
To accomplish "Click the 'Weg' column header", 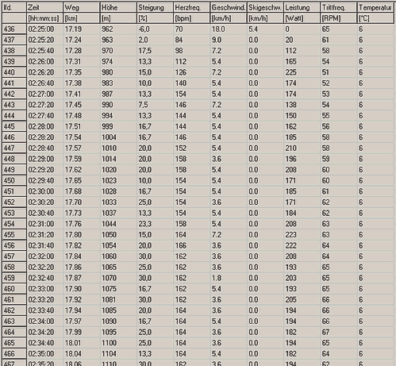I will pos(82,7).
